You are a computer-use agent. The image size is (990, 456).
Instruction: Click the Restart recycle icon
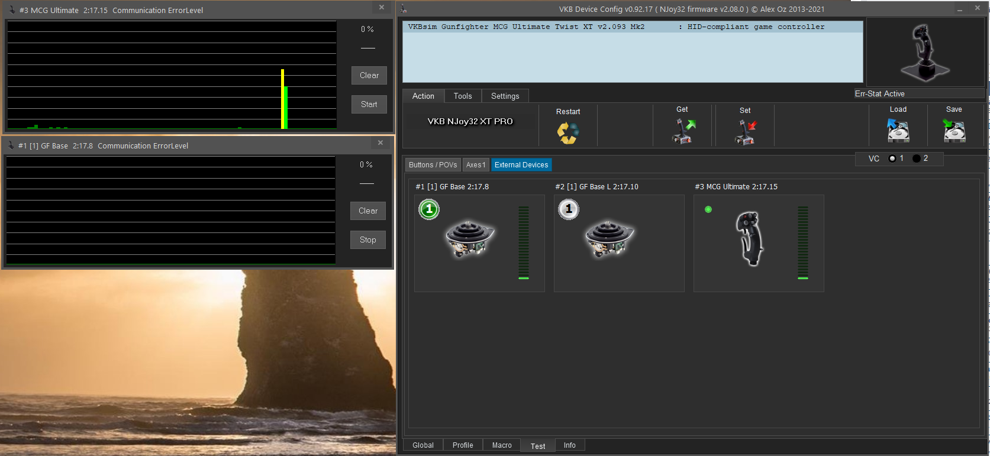point(567,132)
